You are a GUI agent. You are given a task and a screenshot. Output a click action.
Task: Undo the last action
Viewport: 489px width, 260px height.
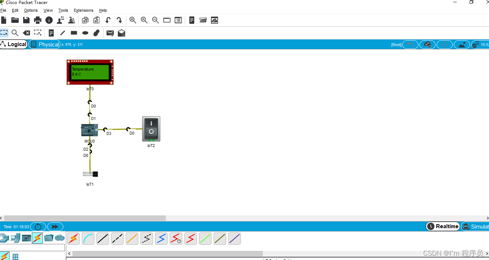pos(108,20)
